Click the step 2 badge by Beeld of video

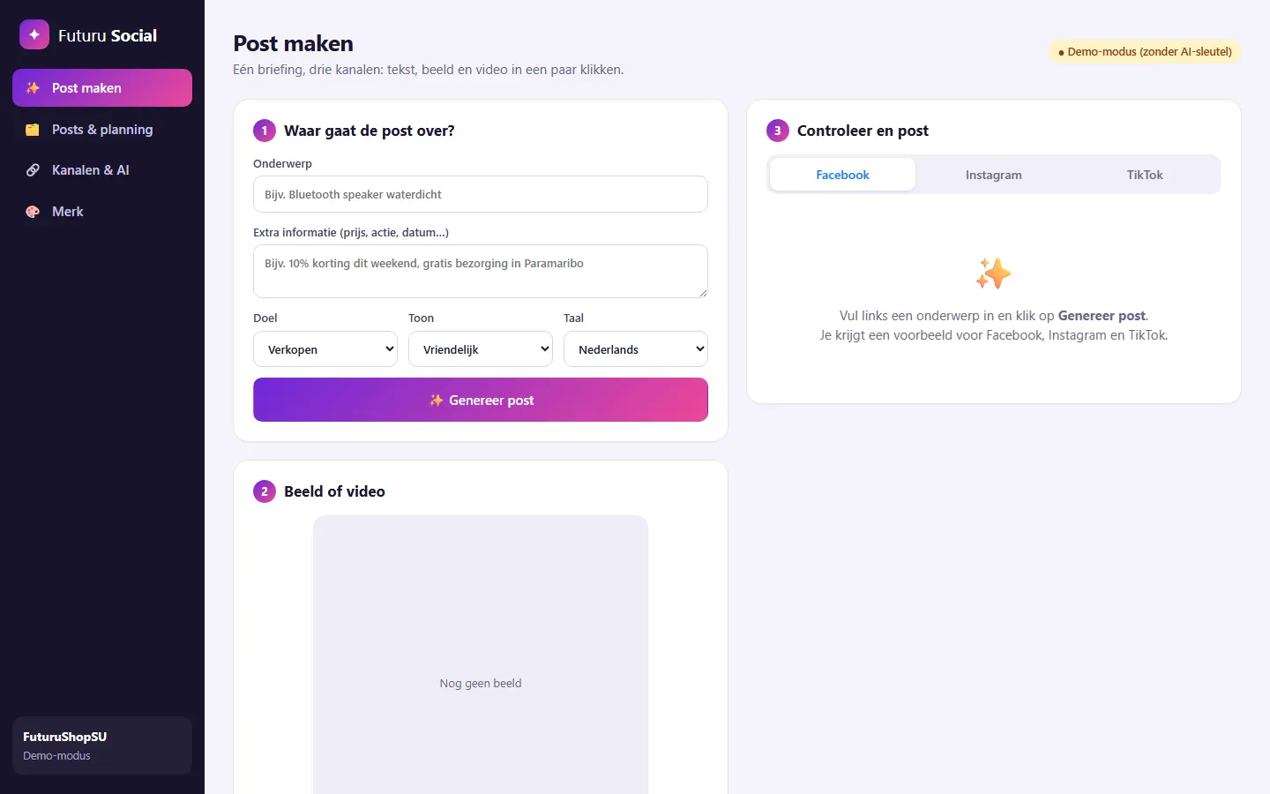tap(265, 491)
